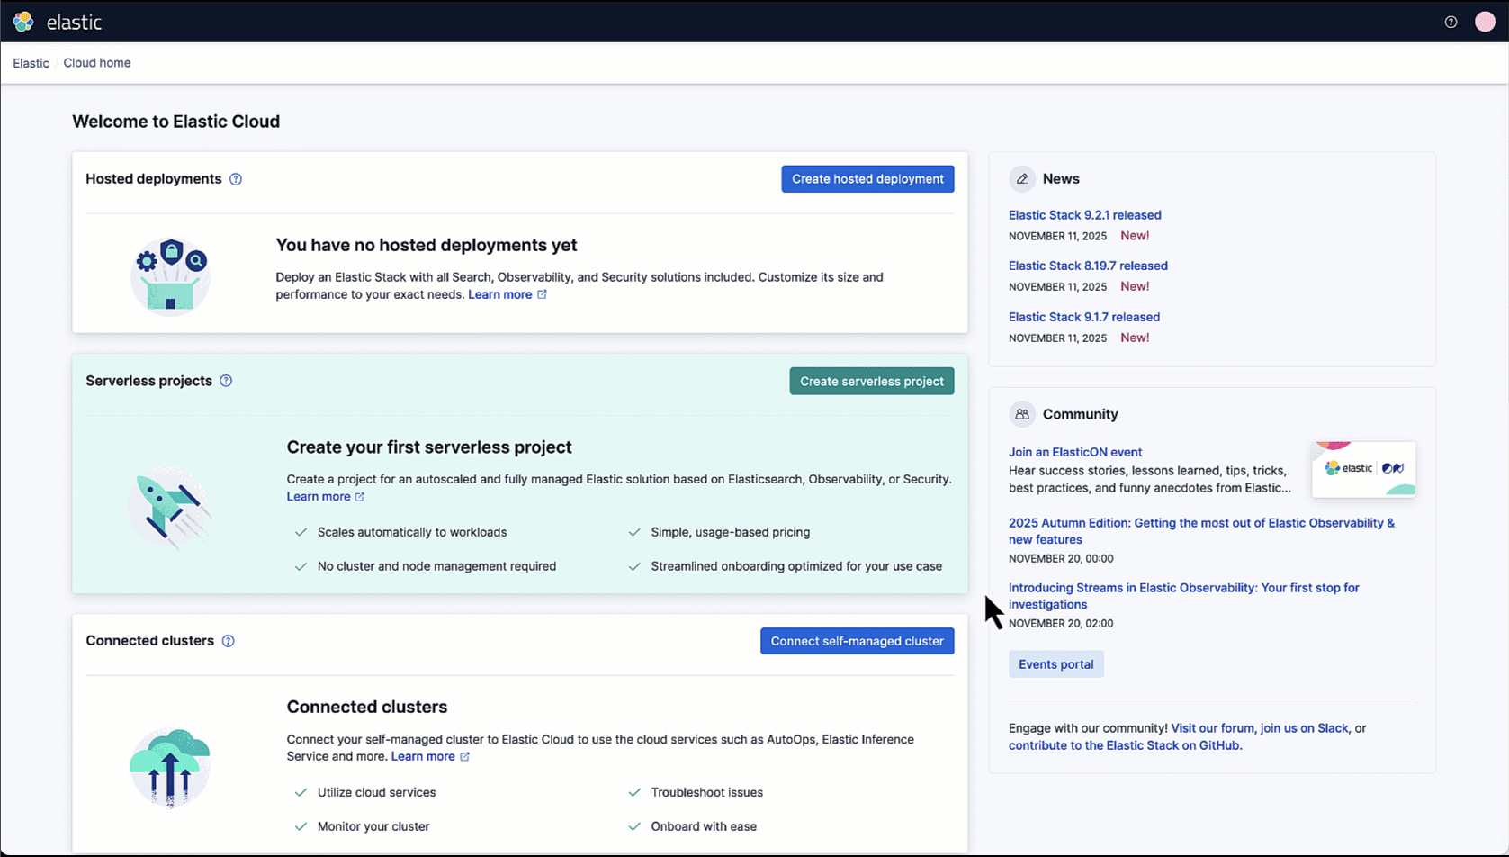Click the Elastic logo in the top bar
Viewport: 1509px width, 857px height.
(22, 21)
